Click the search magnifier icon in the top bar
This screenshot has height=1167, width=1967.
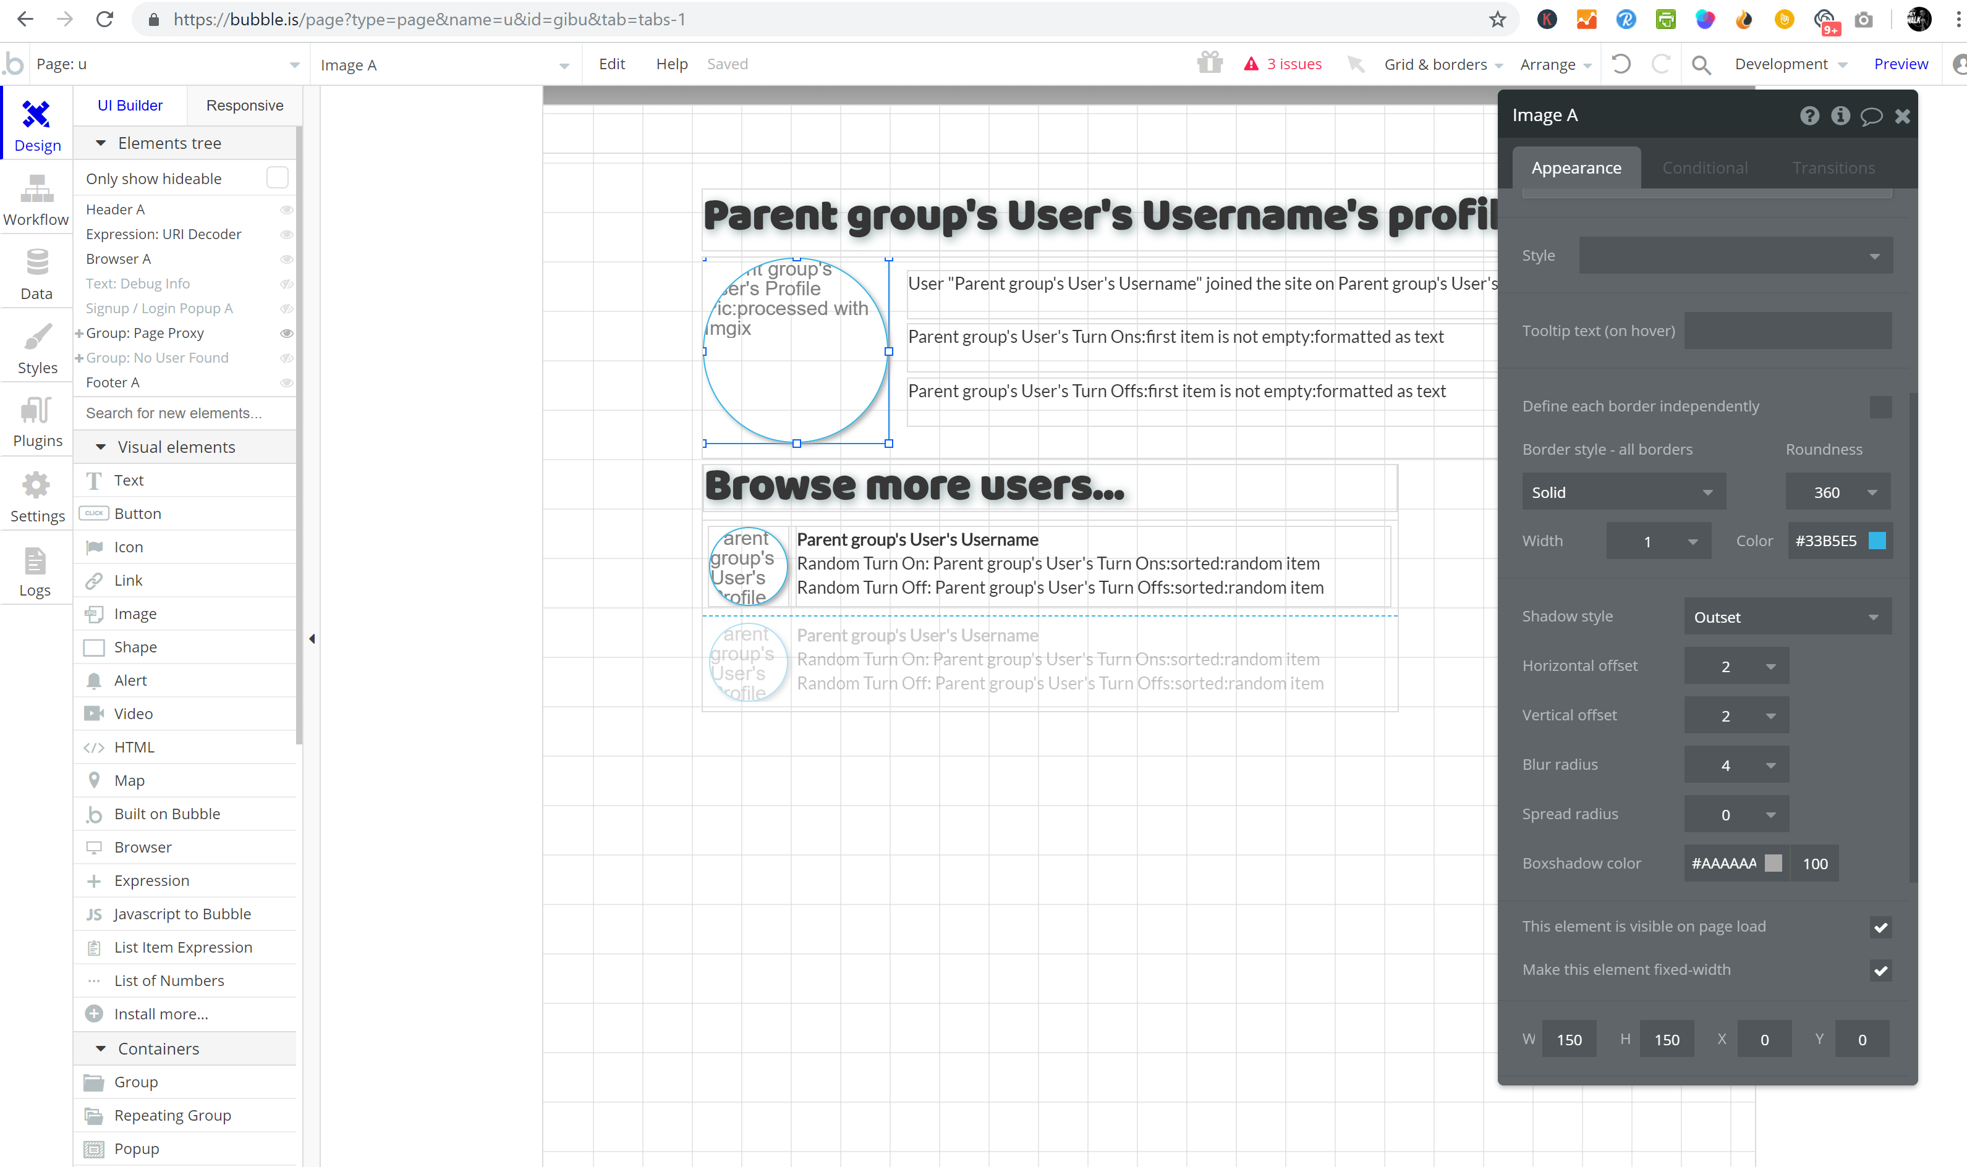1701,64
